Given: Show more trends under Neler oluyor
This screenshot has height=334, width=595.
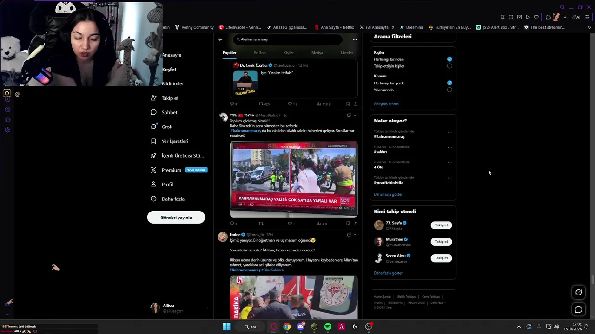Looking at the screenshot, I should [x=388, y=194].
